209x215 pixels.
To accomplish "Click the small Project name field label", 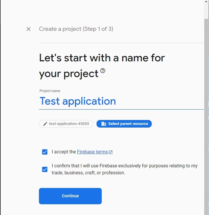I will pos(50,91).
